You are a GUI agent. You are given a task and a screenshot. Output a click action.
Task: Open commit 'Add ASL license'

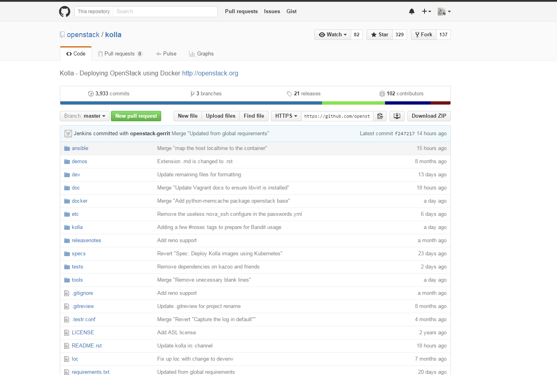pyautogui.click(x=176, y=333)
